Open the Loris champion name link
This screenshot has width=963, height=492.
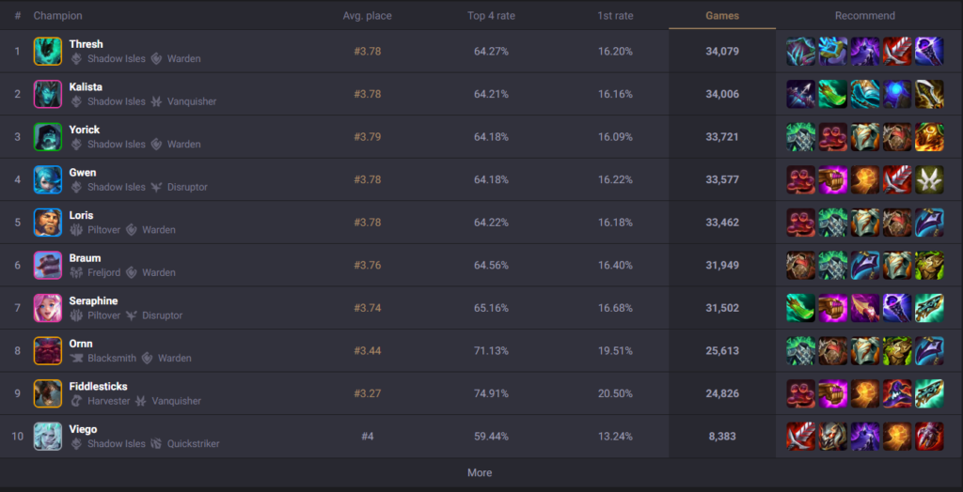click(x=81, y=215)
